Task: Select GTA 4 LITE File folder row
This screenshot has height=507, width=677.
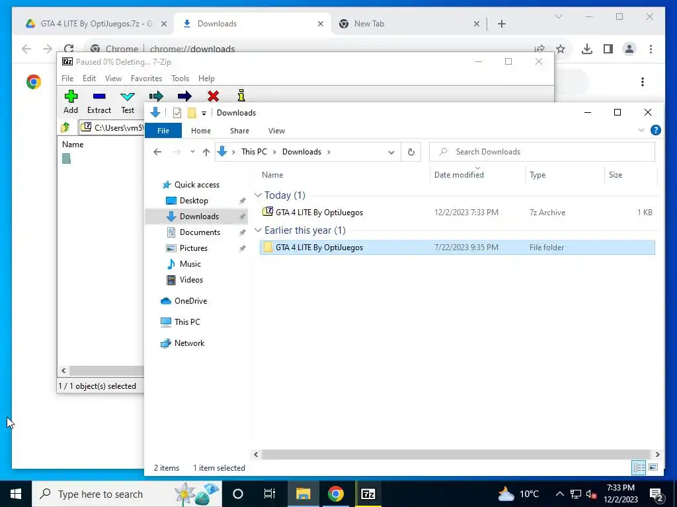Action: (x=458, y=248)
